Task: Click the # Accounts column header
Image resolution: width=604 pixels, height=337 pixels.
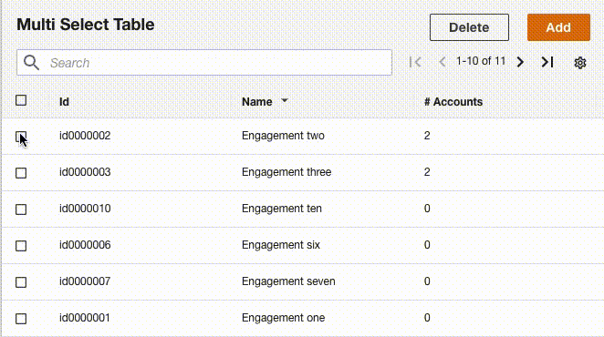Action: [x=453, y=102]
